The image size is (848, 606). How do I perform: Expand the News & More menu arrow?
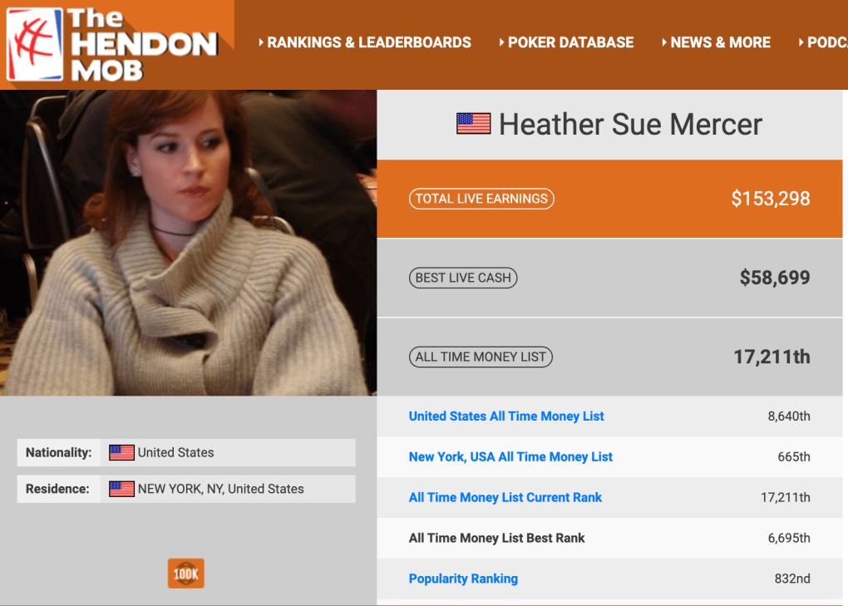(x=664, y=42)
